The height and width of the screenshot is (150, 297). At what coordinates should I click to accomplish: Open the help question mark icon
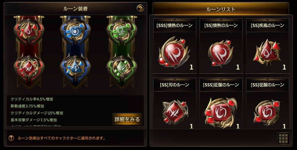(x=140, y=8)
